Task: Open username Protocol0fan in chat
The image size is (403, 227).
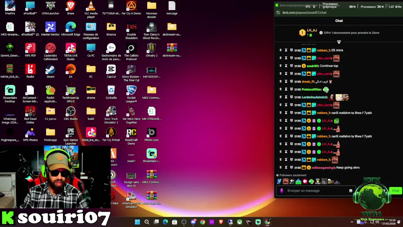Action: pos(311,89)
